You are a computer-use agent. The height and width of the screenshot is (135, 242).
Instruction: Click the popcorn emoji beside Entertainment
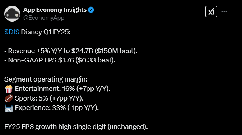point(9,89)
